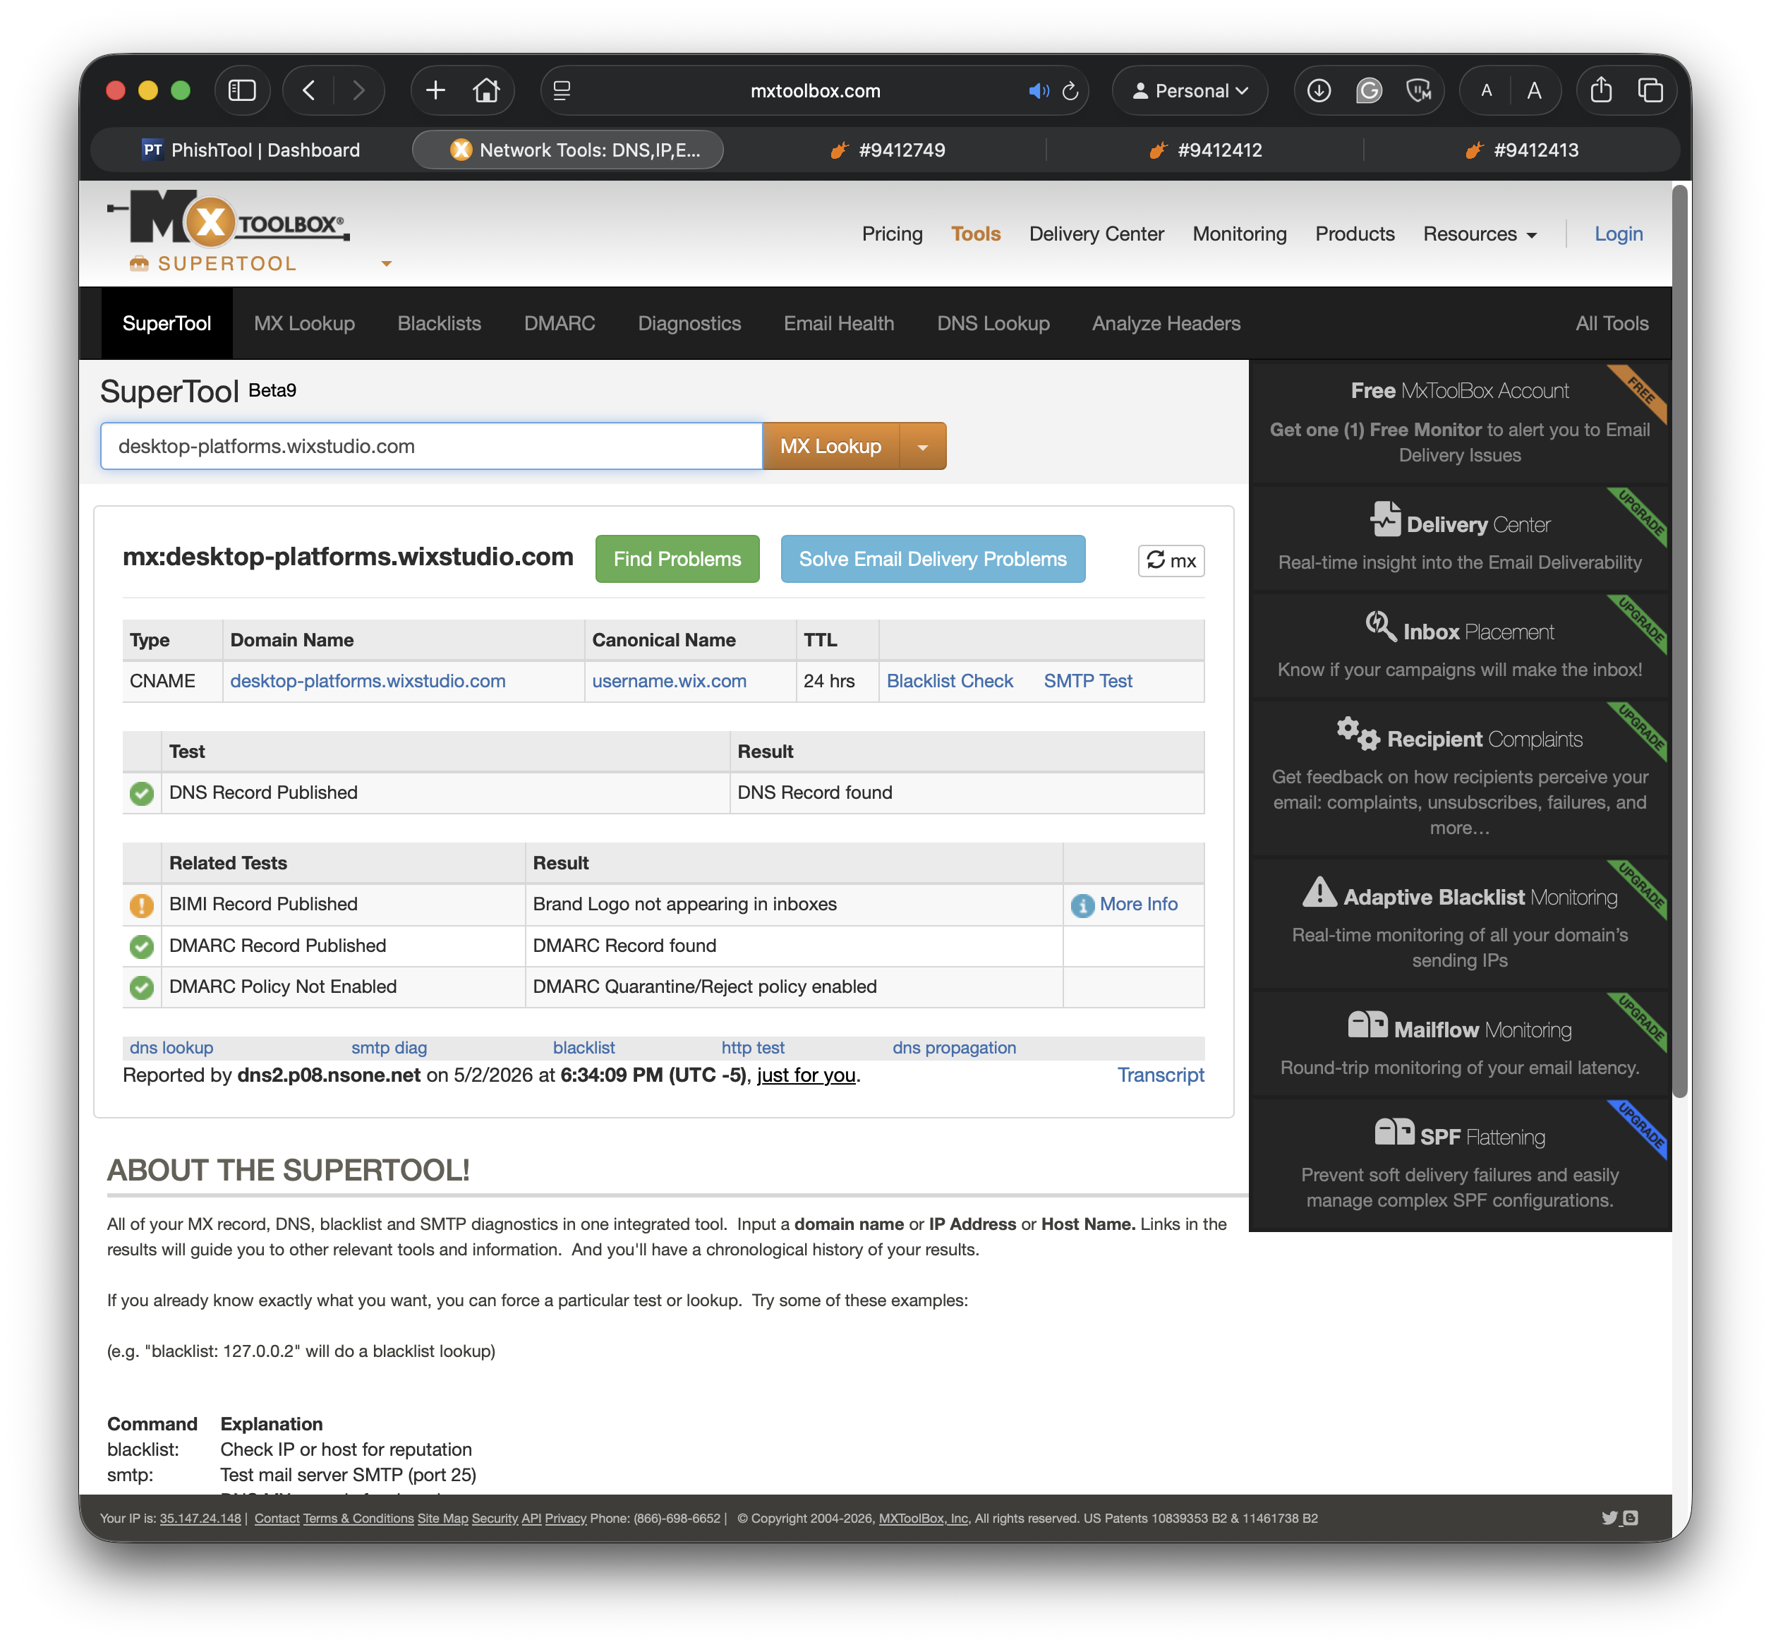Screen dimensions: 1771x1647
Task: Click the dns propagation link
Action: (x=954, y=1047)
